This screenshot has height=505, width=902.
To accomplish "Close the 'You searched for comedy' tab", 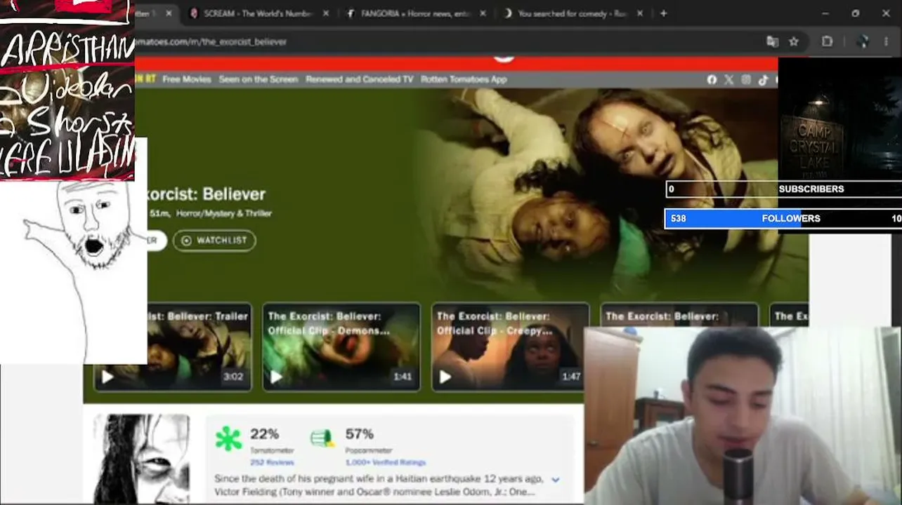I will (x=639, y=13).
